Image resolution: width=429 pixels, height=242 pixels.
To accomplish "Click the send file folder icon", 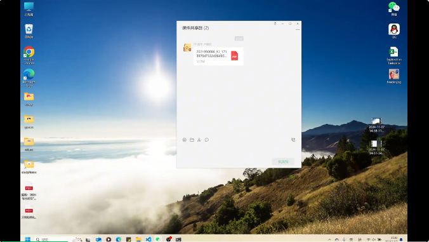I will (x=192, y=140).
